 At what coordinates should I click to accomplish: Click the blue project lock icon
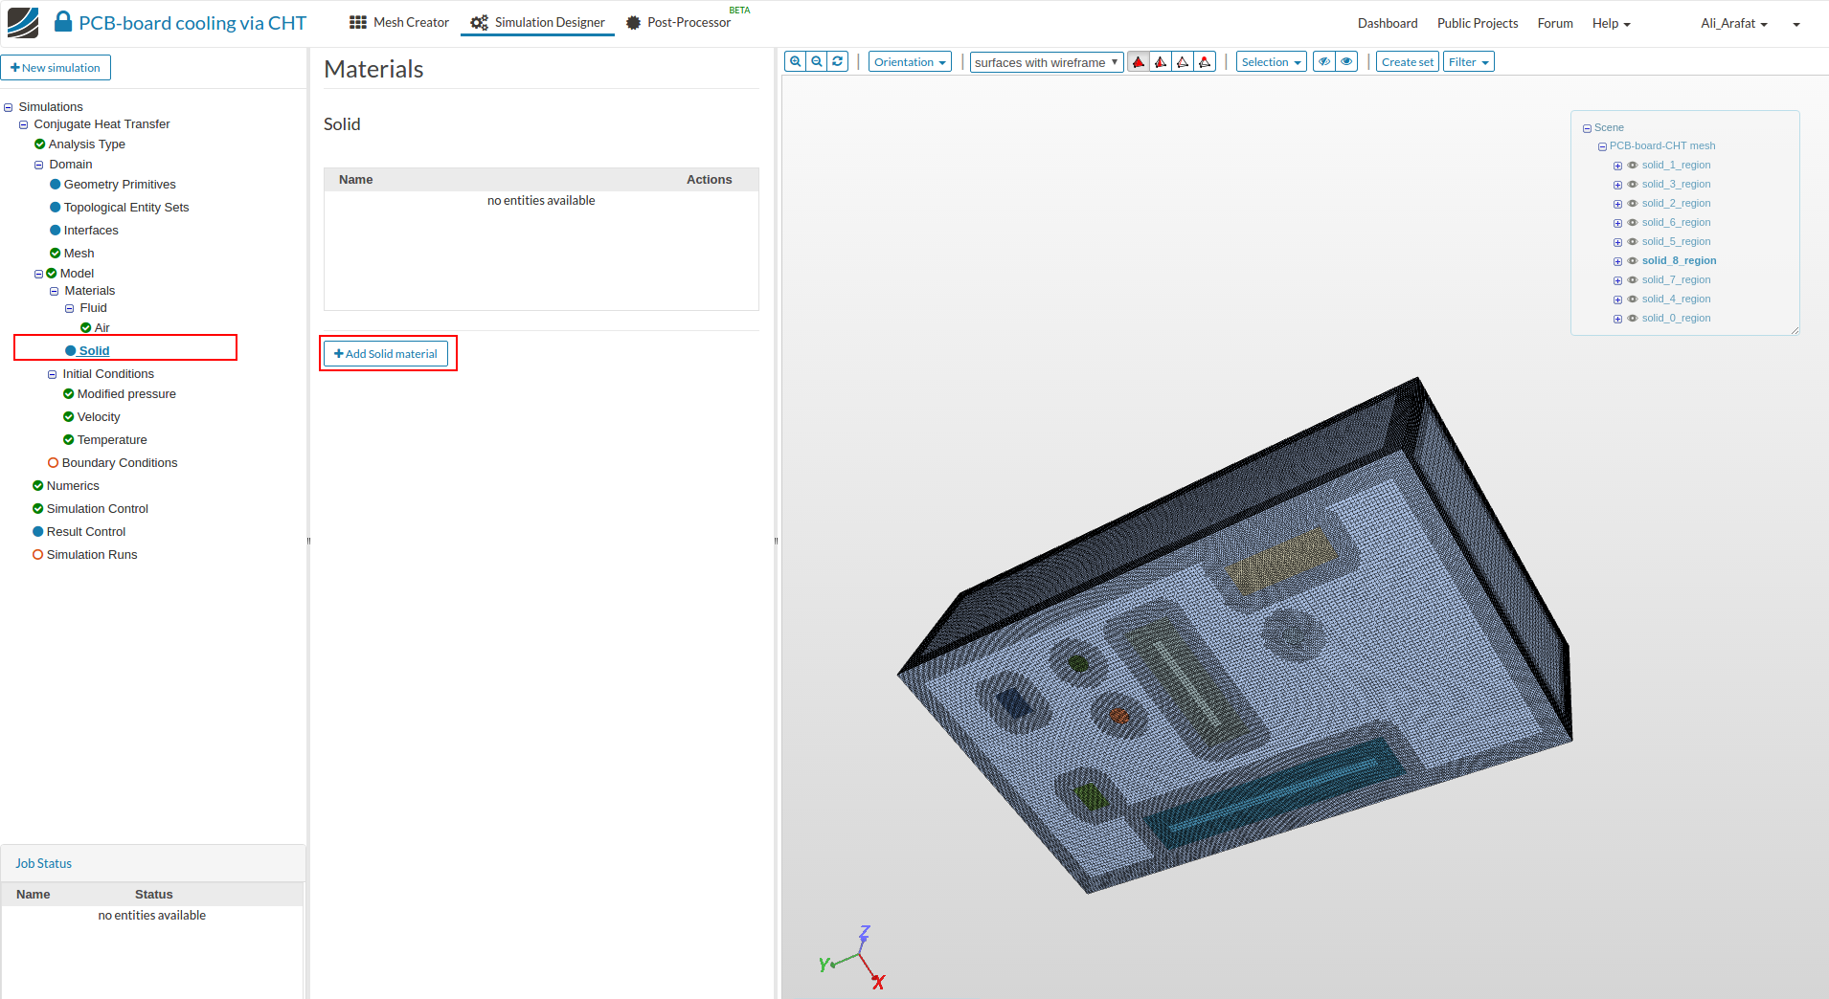[63, 22]
